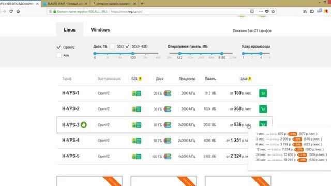
Task: Click the SSL icon in H-VPS-2 row
Action: pyautogui.click(x=137, y=109)
